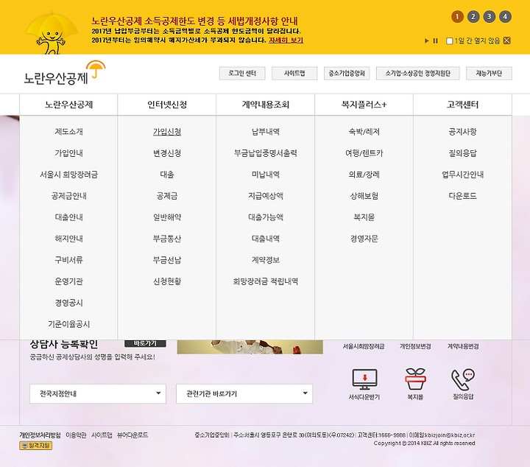Image resolution: width=530 pixels, height=467 pixels.
Task: Open 중소기업중앙회 button
Action: coord(347,74)
